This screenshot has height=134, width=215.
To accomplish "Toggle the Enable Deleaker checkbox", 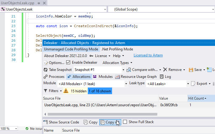I will coord(68,62).
